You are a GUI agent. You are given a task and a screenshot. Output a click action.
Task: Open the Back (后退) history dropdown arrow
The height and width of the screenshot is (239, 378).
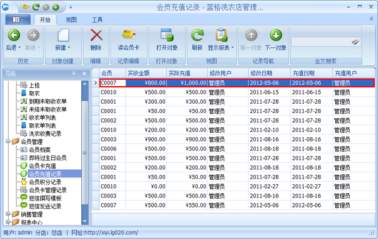pos(20,48)
